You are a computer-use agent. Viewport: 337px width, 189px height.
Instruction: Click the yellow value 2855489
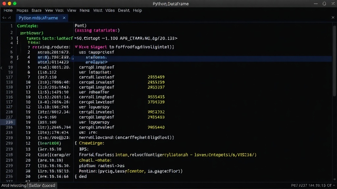click(156, 77)
